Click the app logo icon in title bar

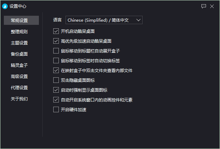pos(5,6)
